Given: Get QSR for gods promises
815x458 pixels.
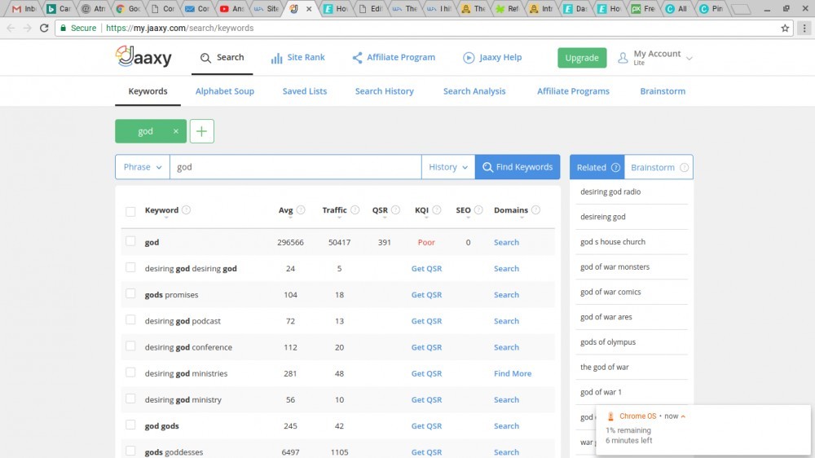Looking at the screenshot, I should (426, 295).
